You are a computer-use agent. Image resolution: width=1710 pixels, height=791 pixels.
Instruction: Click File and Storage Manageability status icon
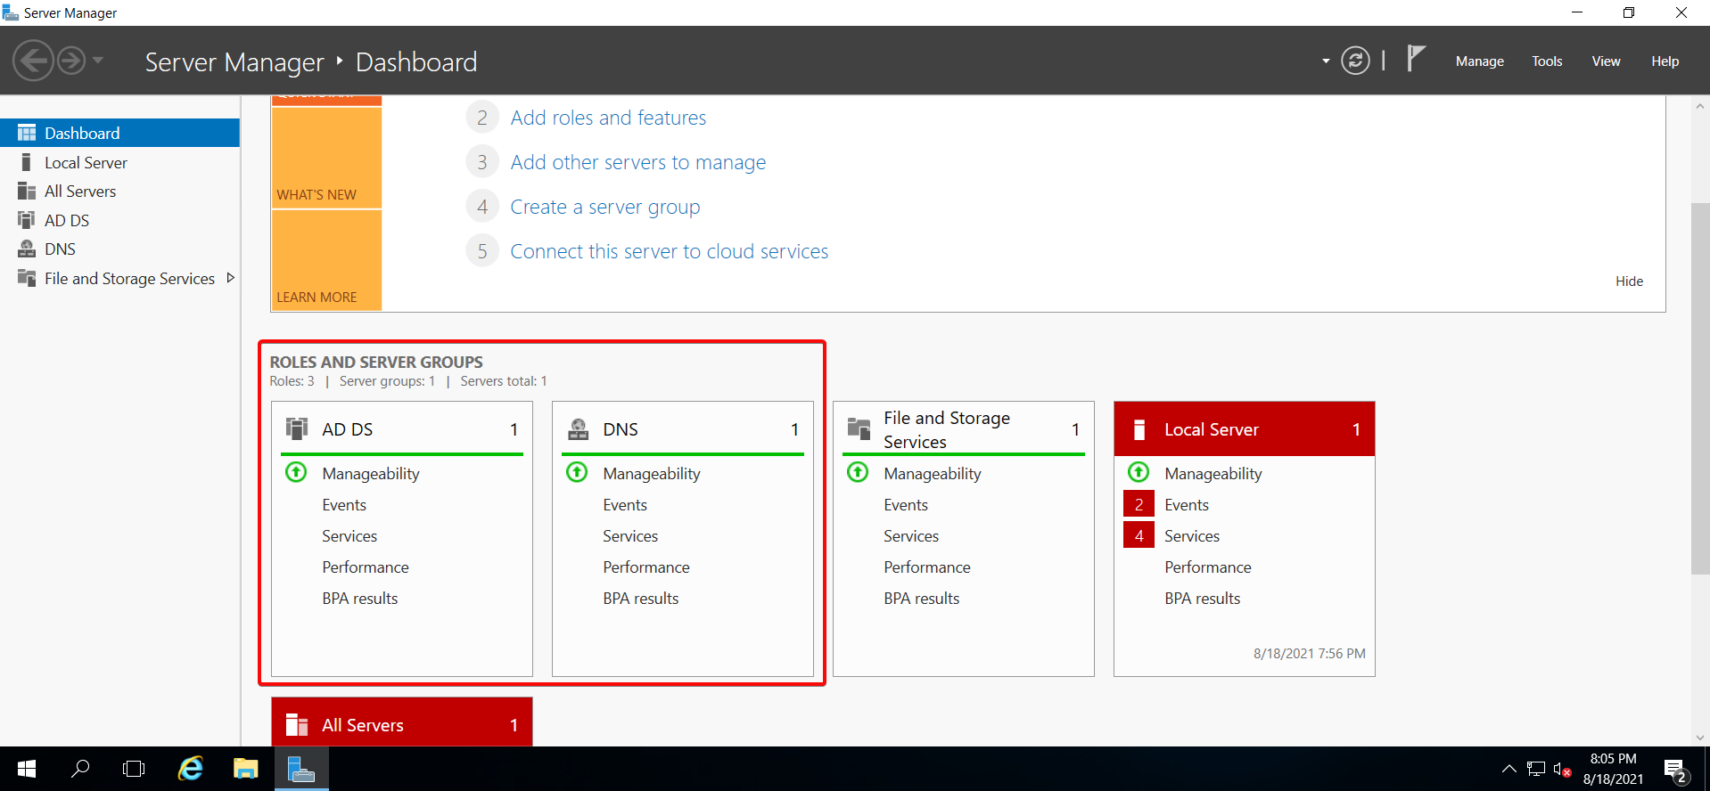point(858,472)
